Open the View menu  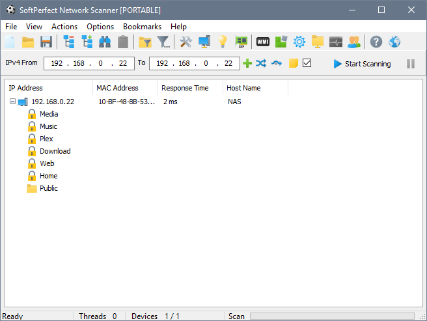34,27
